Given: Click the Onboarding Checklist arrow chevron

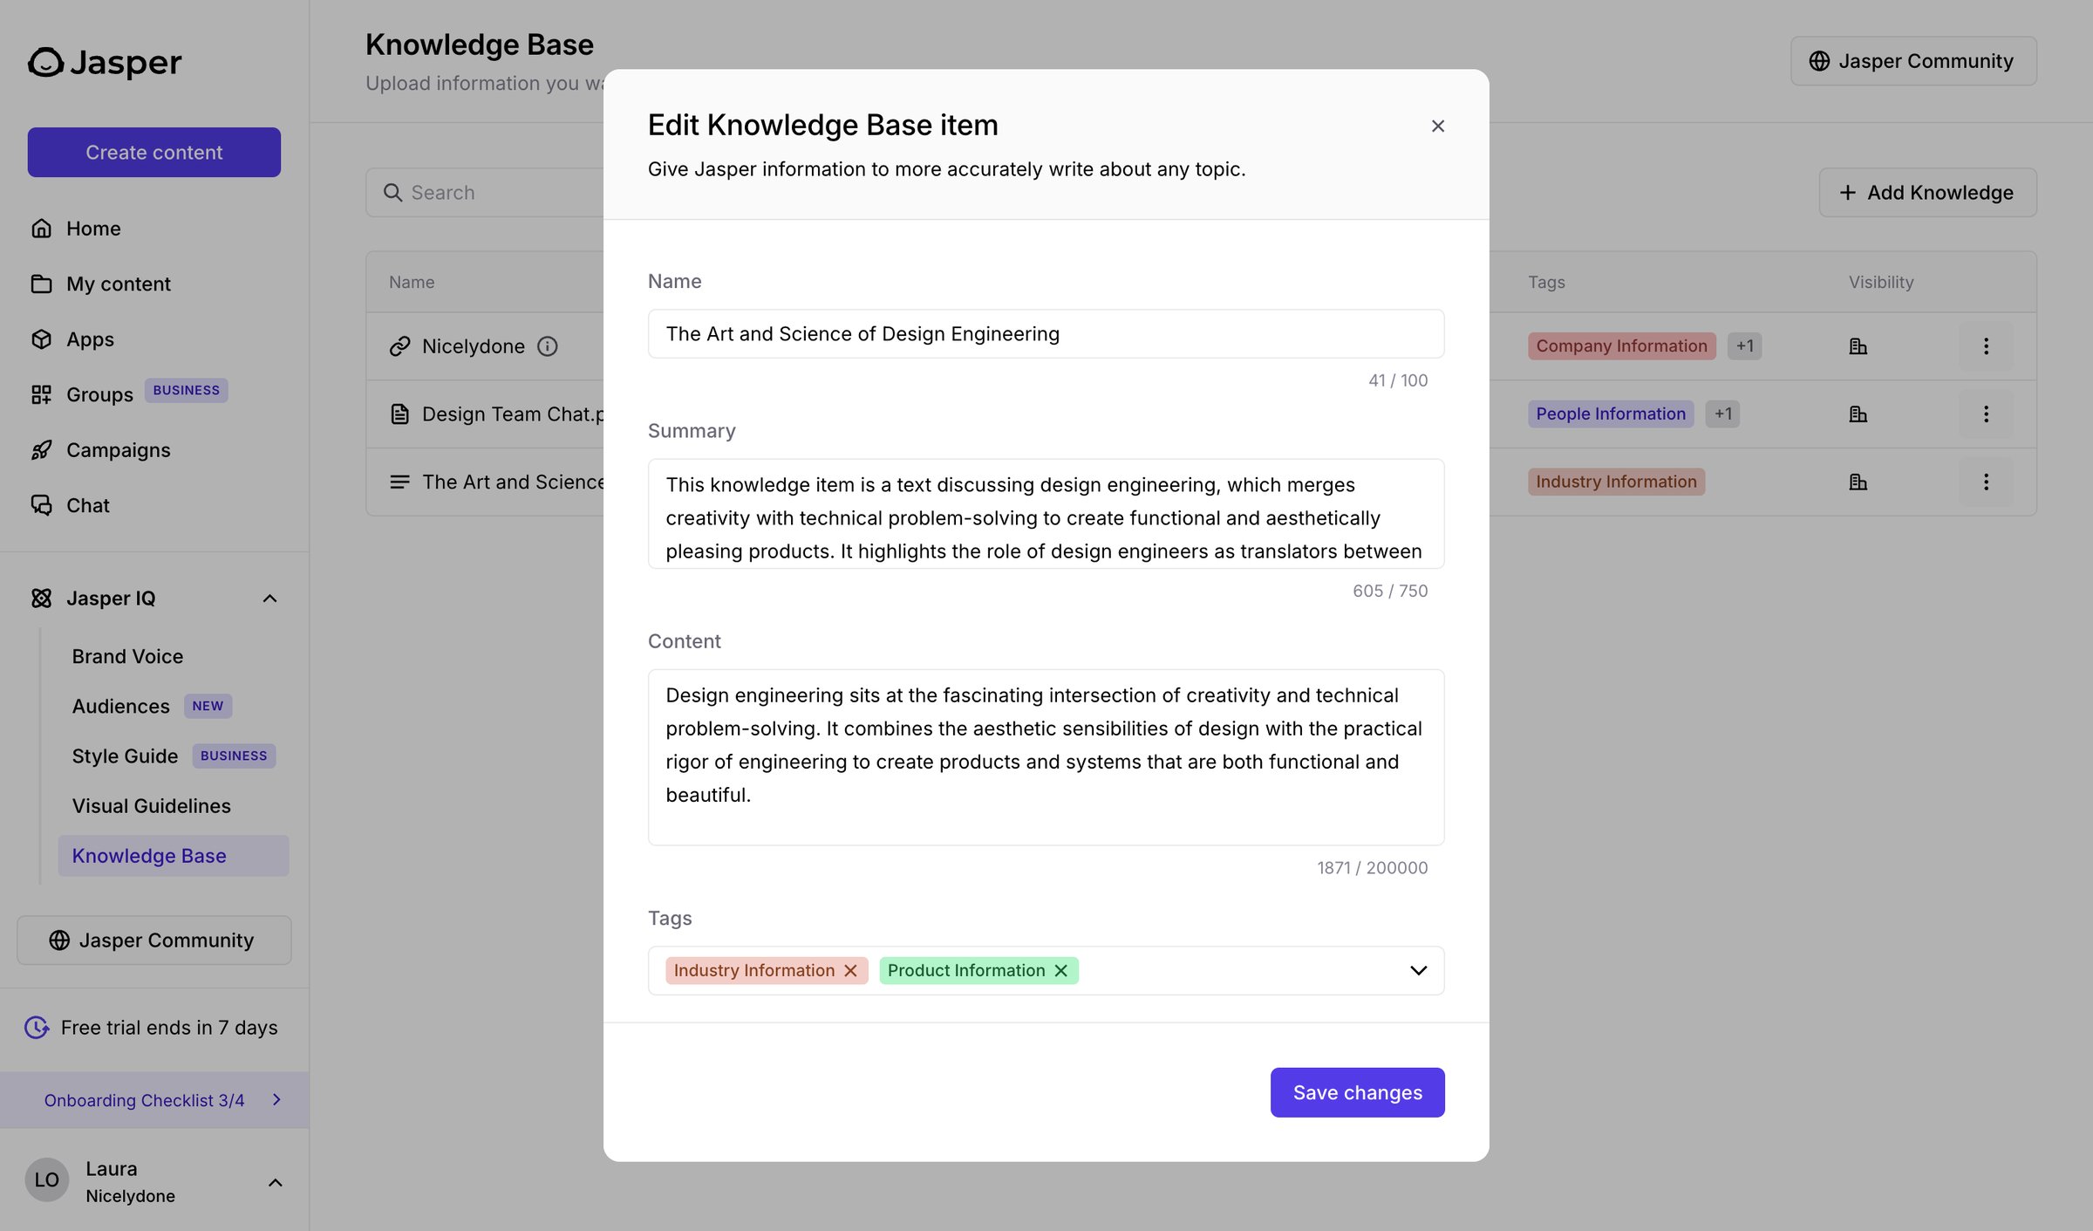Looking at the screenshot, I should click(x=276, y=1099).
